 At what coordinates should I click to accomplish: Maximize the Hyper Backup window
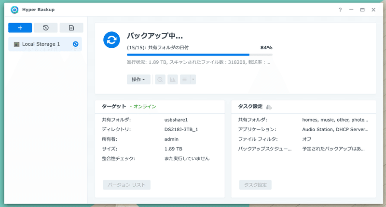(x=362, y=10)
